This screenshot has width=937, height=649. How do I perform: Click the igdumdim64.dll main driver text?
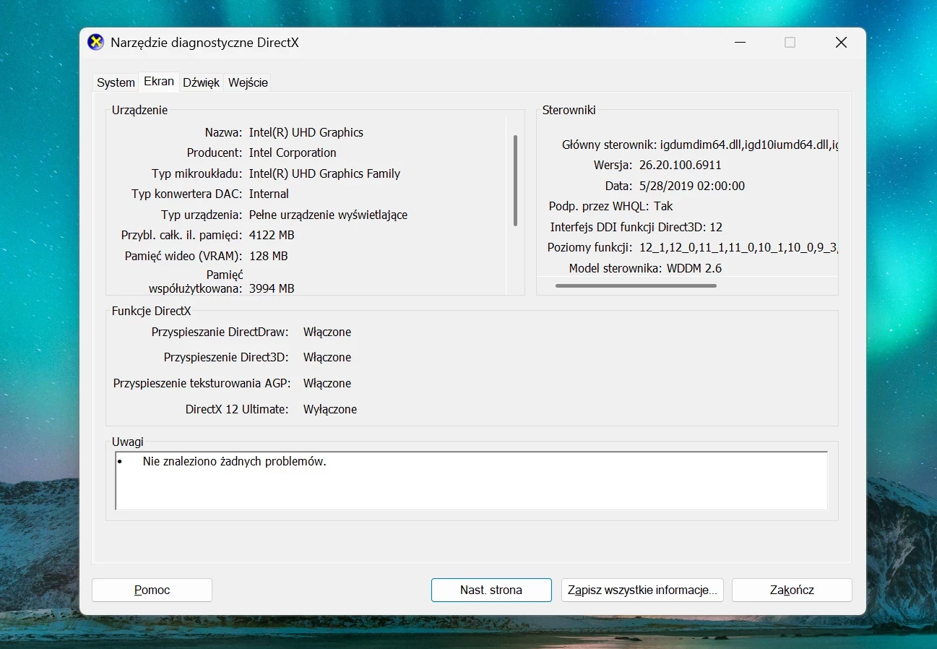click(x=748, y=145)
